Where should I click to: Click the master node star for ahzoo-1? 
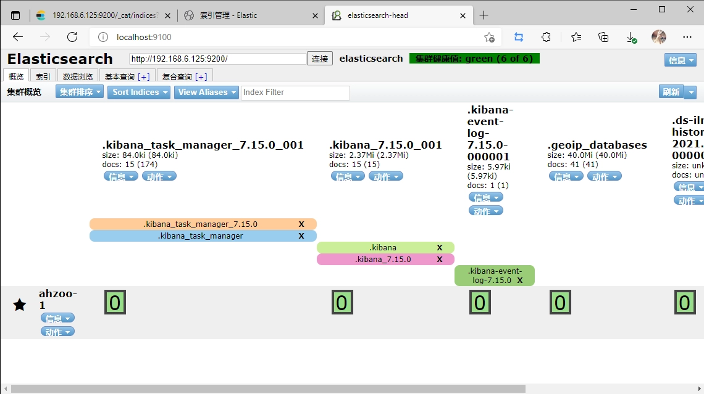(x=20, y=305)
